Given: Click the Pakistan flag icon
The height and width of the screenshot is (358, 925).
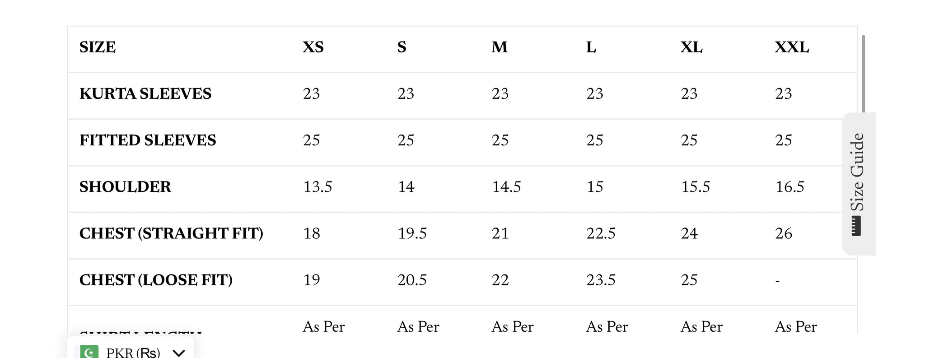Looking at the screenshot, I should click(x=89, y=352).
